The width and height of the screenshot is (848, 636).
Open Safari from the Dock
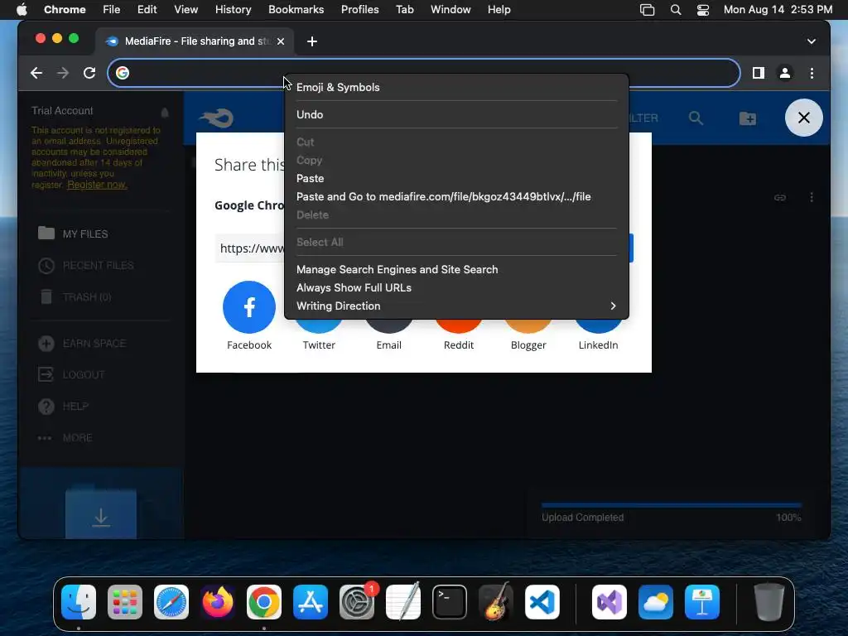pos(171,602)
